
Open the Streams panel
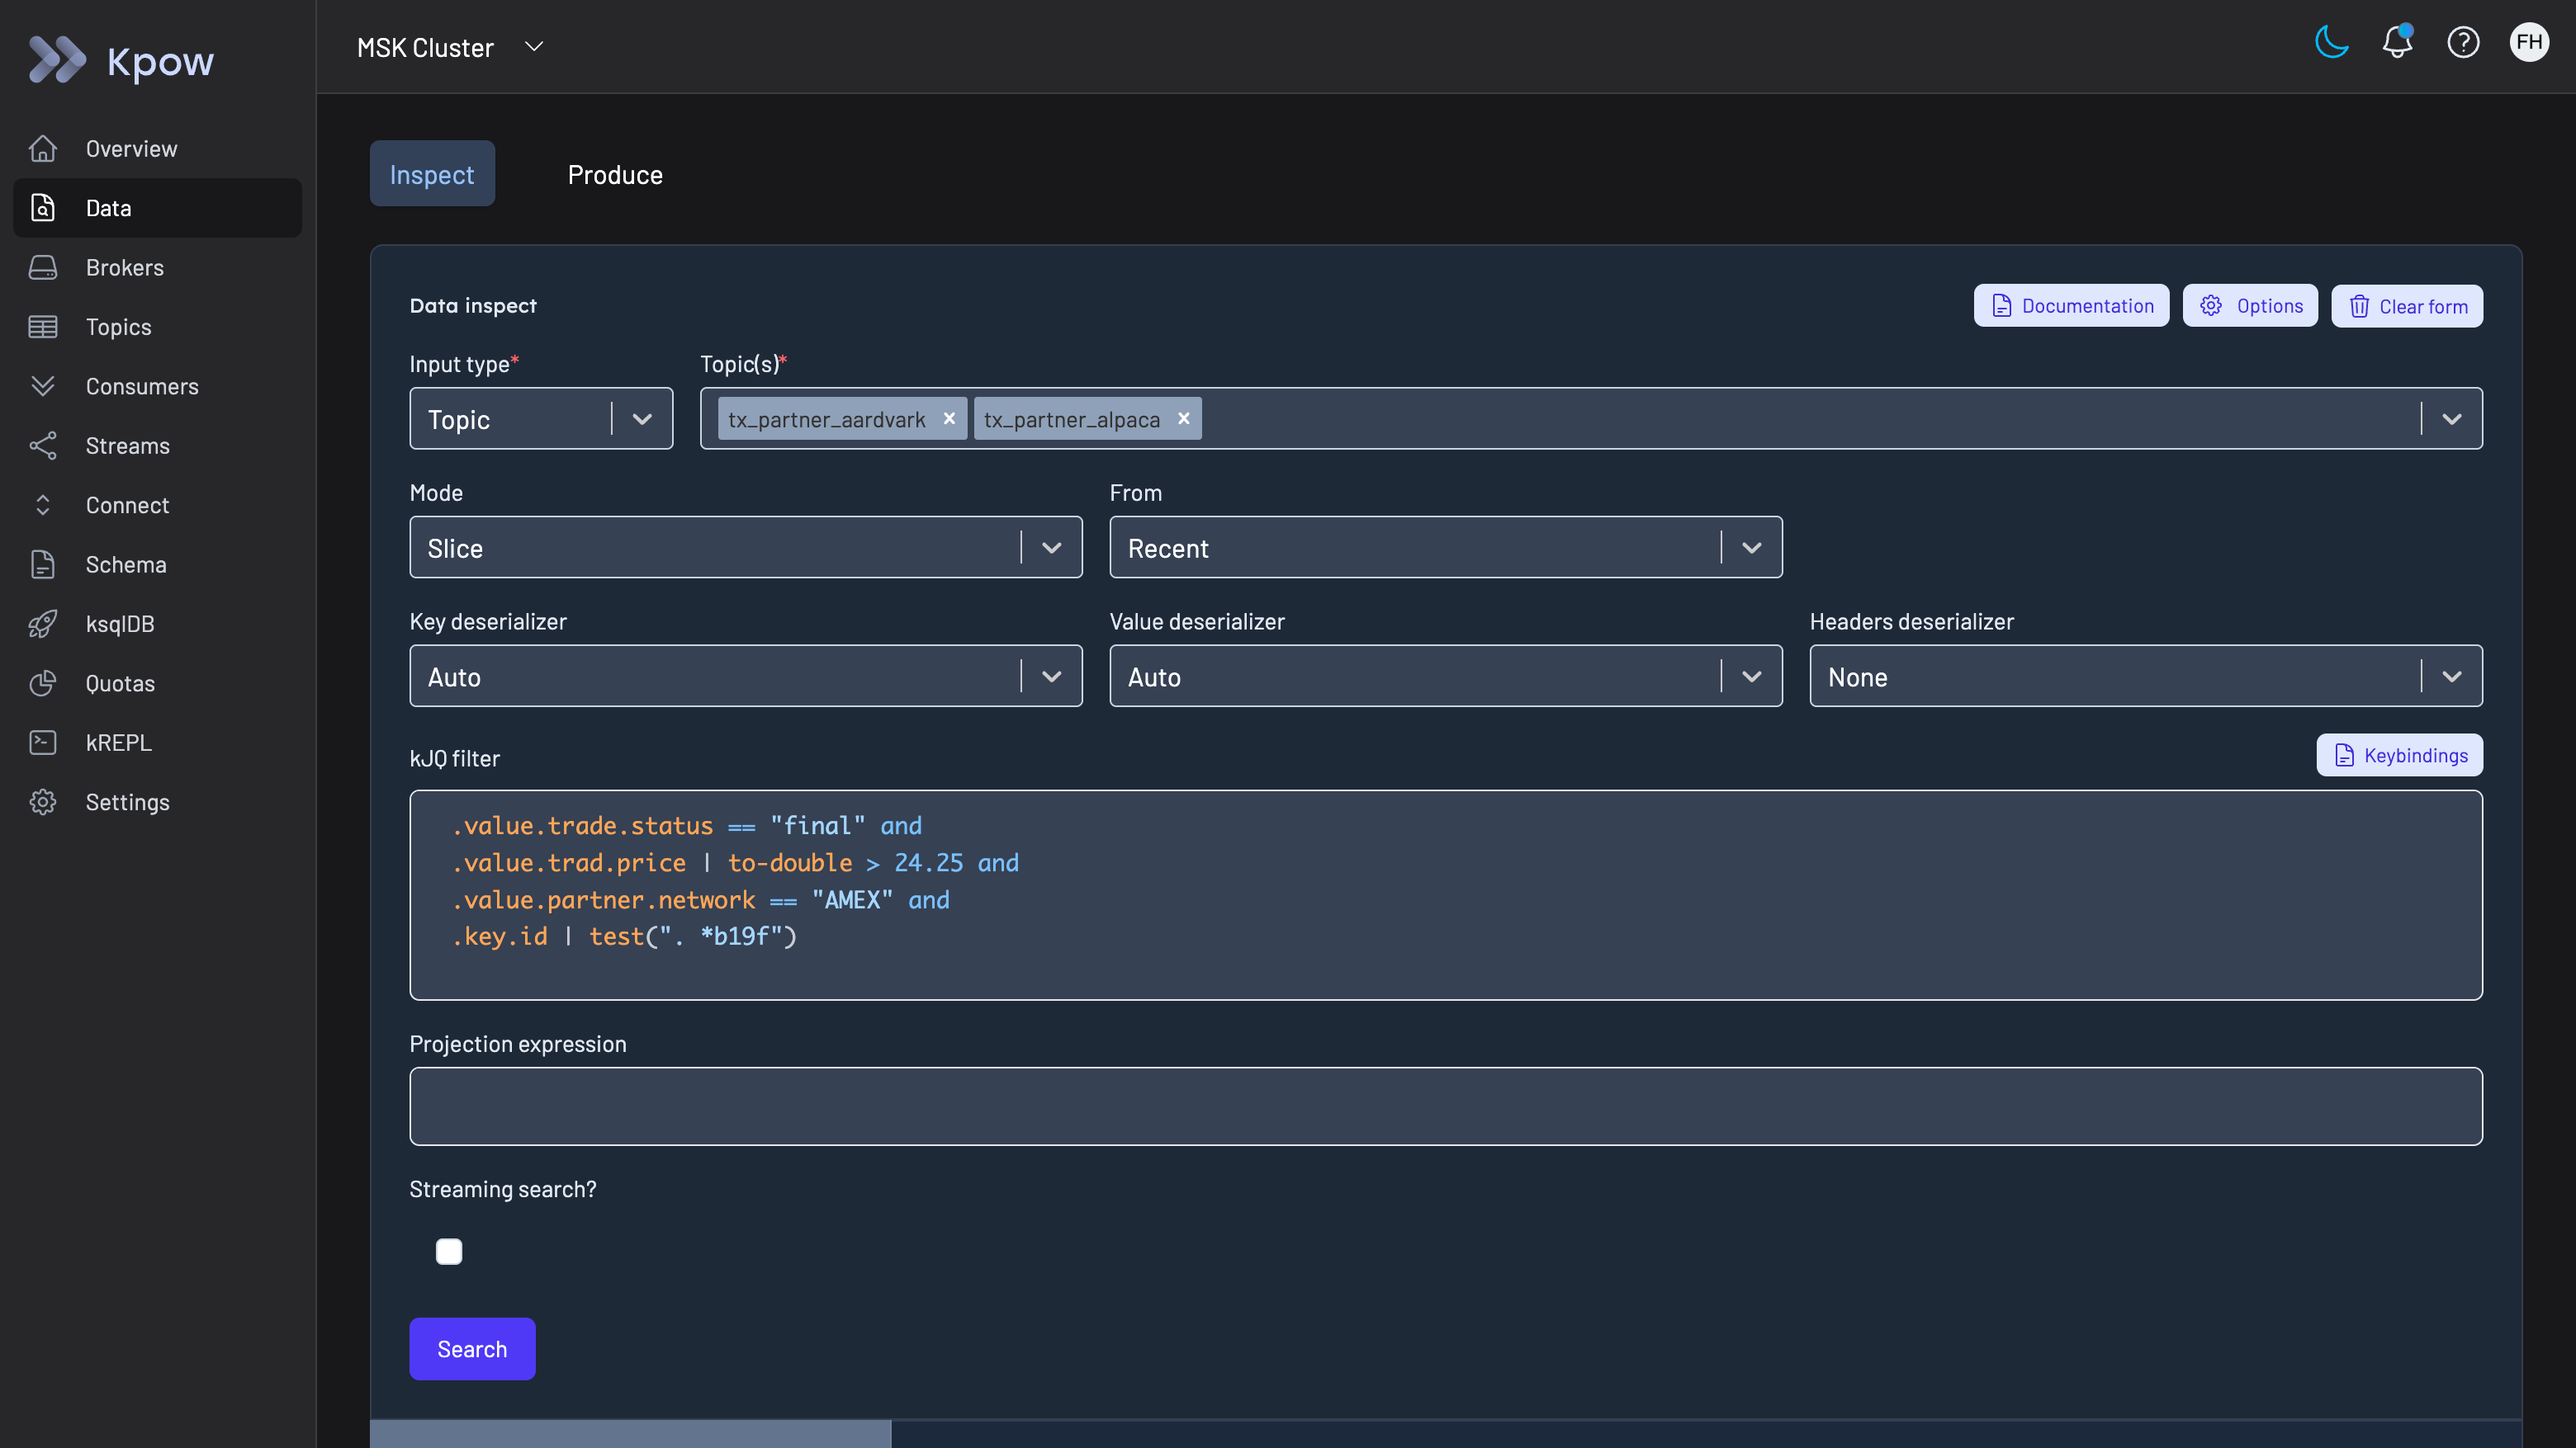point(127,446)
